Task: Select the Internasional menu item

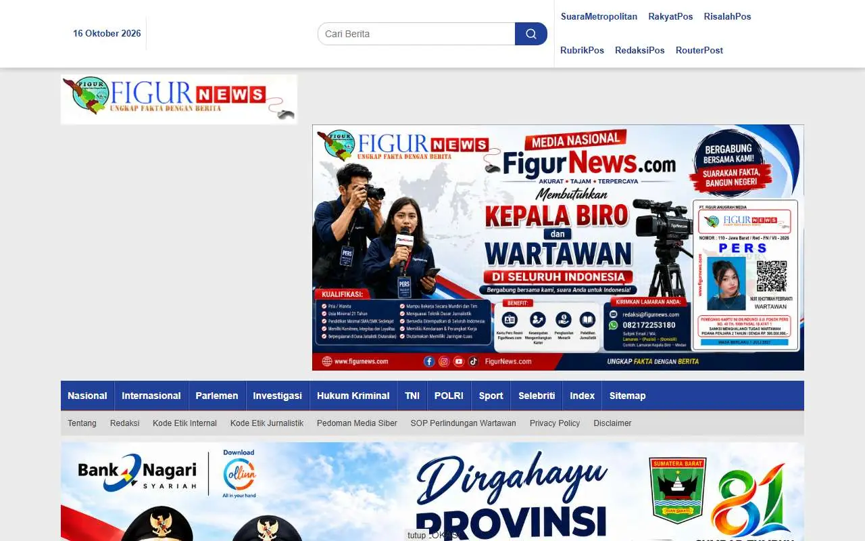Action: pos(151,396)
